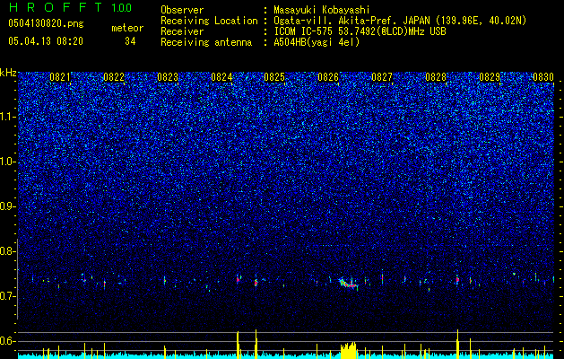Click the 1.1 kHz axis label

coord(8,117)
